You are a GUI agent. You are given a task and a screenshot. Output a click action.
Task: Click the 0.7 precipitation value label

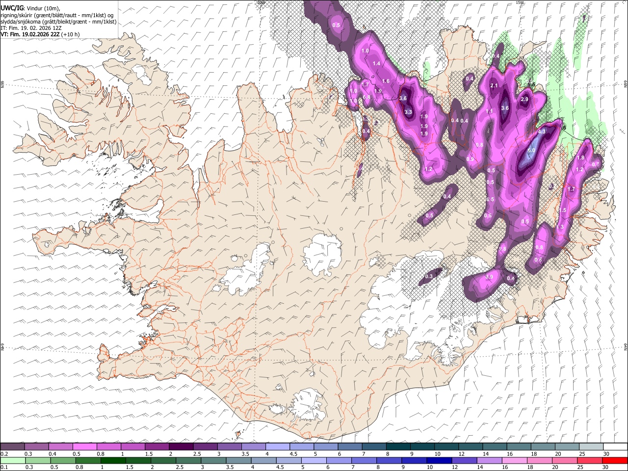[596, 164]
